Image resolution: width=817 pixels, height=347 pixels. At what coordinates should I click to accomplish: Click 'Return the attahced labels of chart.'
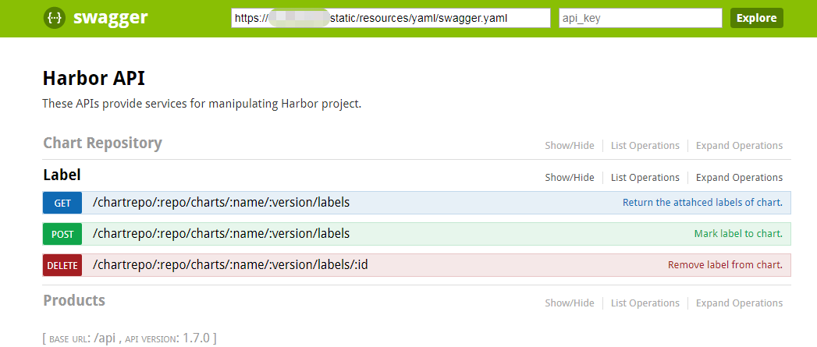point(702,203)
